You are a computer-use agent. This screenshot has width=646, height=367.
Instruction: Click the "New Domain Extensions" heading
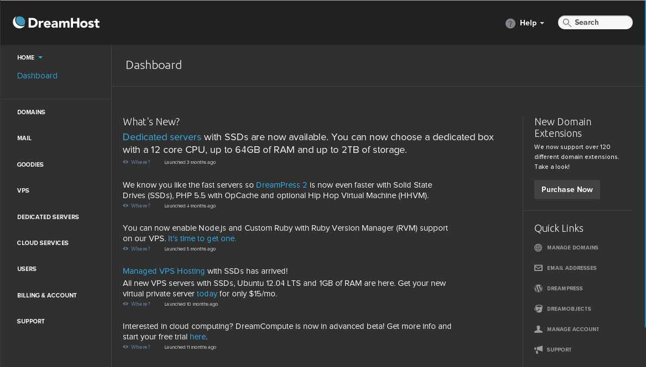point(563,127)
